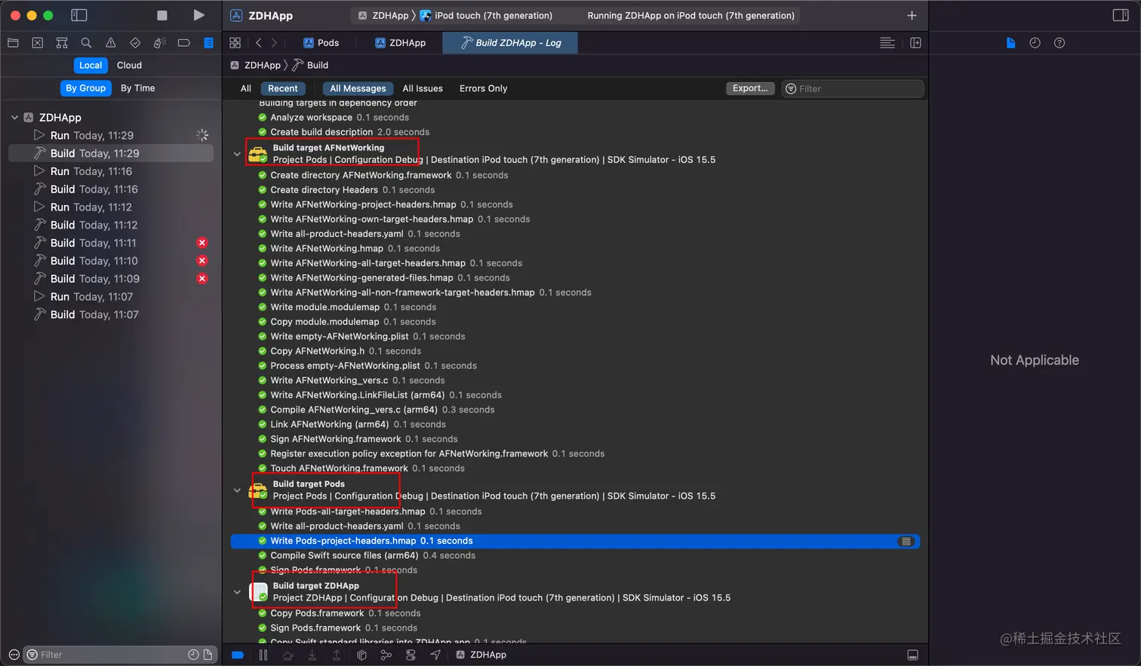Select failed Build Today, 11:11 report
The height and width of the screenshot is (666, 1141).
click(111, 243)
